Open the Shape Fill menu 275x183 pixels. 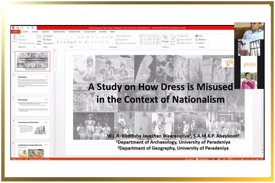(183, 36)
